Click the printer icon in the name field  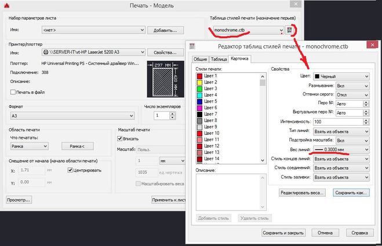[x=46, y=52]
